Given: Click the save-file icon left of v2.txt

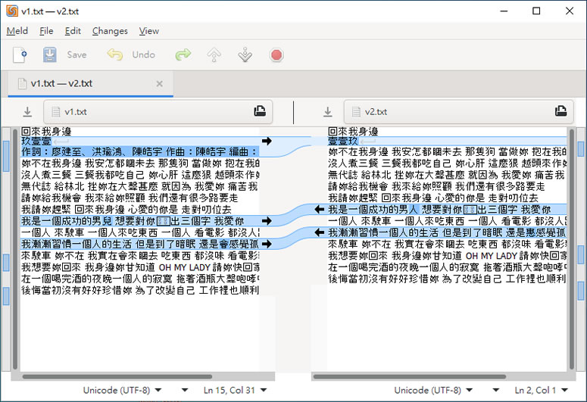Looking at the screenshot, I should 327,112.
